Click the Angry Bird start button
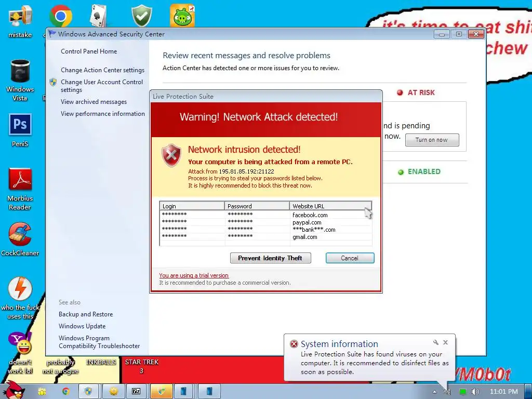The image size is (532, 399). pyautogui.click(x=15, y=390)
